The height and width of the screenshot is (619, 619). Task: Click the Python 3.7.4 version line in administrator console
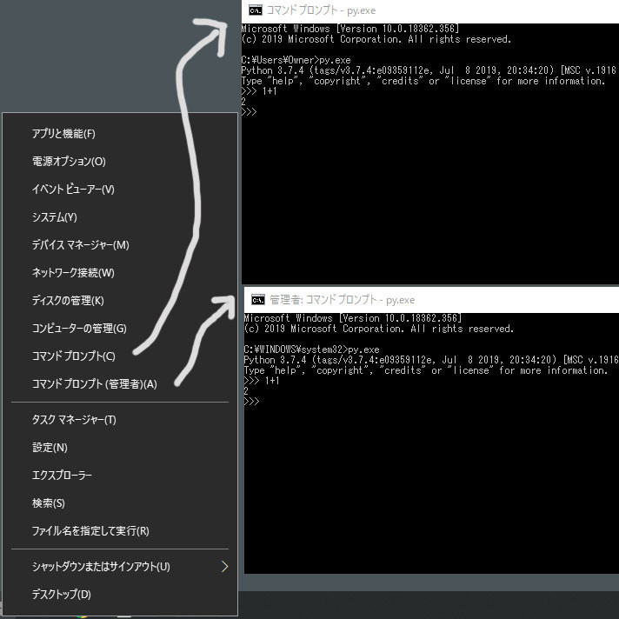click(x=431, y=360)
